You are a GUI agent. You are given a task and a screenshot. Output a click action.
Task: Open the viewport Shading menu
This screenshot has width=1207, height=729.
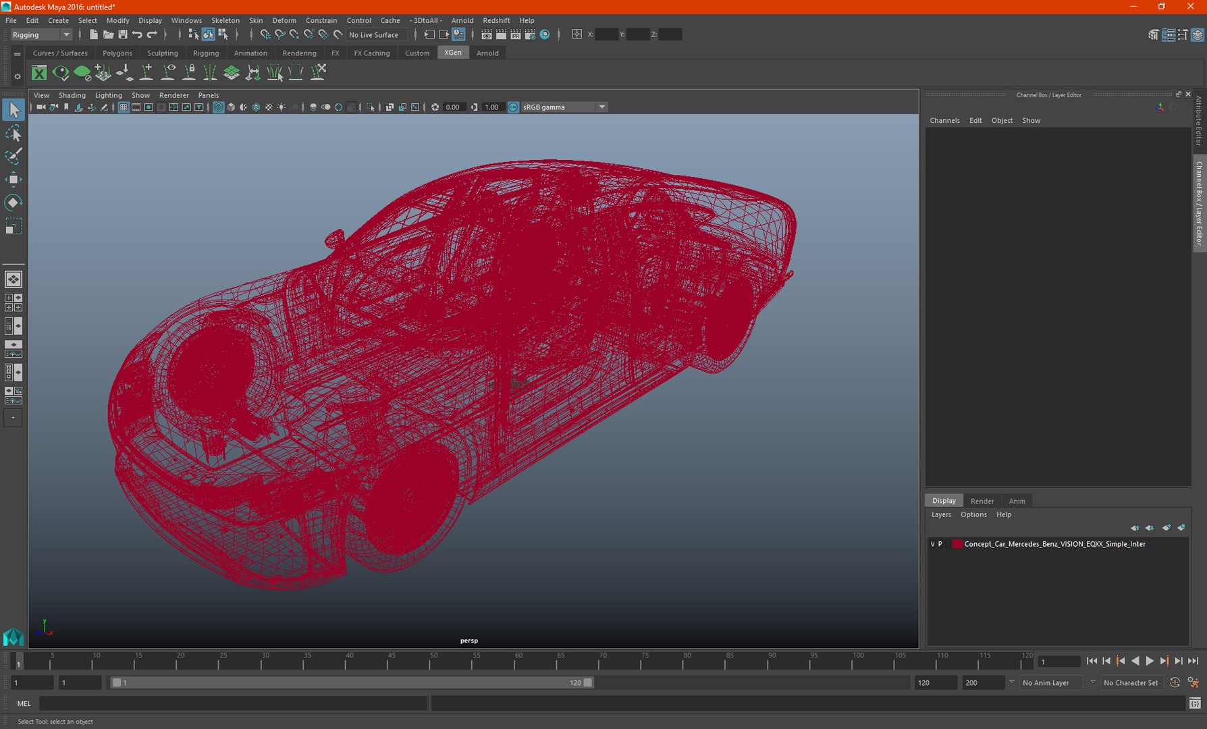coord(72,95)
